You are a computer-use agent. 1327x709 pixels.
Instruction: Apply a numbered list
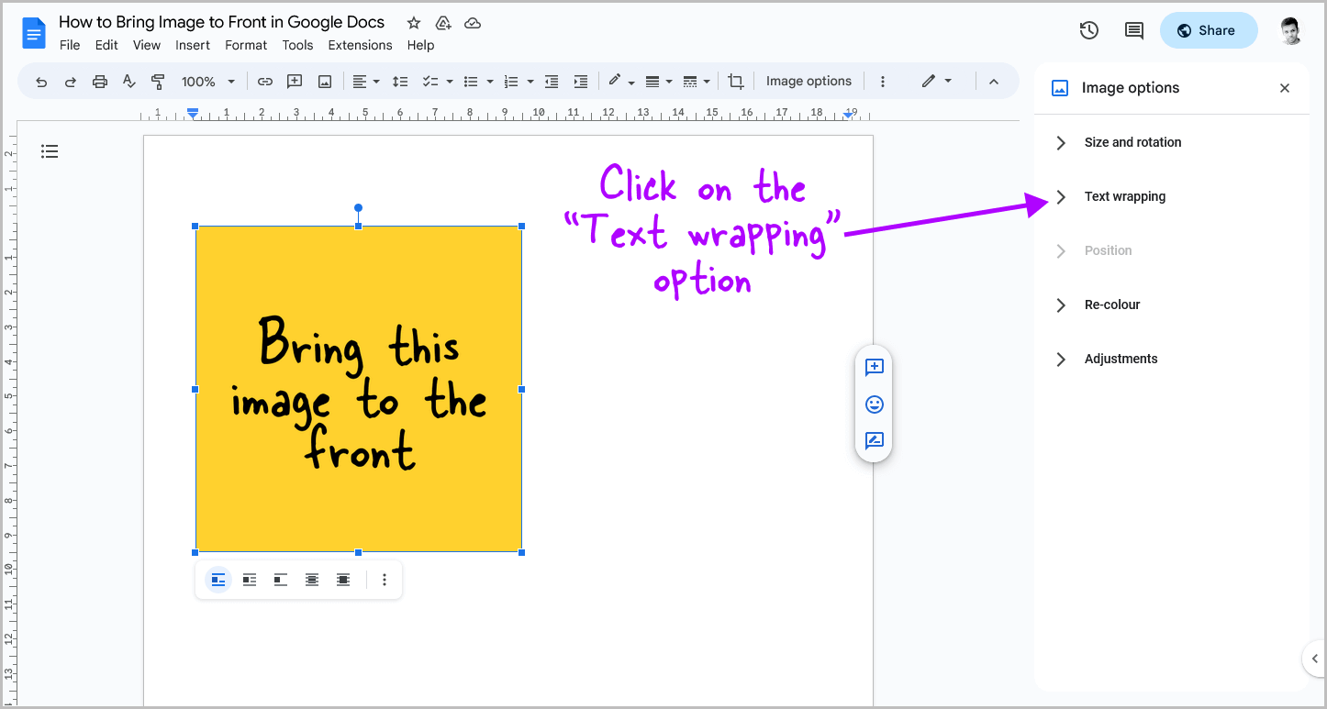(512, 82)
